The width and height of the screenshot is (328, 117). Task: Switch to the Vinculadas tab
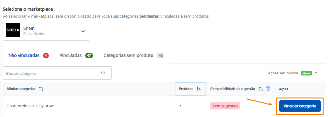coord(70,55)
